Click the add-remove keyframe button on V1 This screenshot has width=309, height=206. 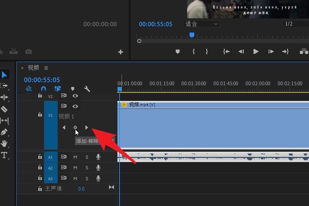75,127
